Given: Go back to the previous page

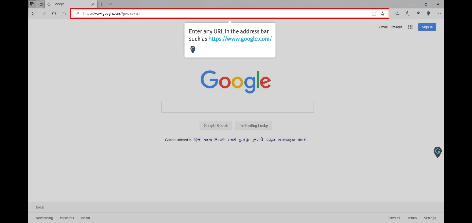Looking at the screenshot, I should 33,14.
